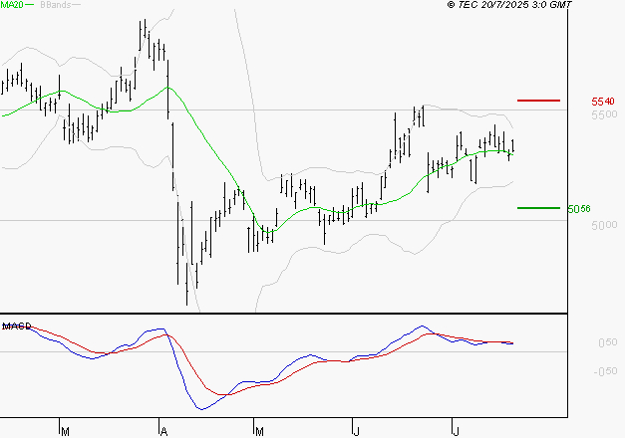The height and width of the screenshot is (438, 625).
Task: Click the 5500 horizontal gridline
Action: [284, 109]
